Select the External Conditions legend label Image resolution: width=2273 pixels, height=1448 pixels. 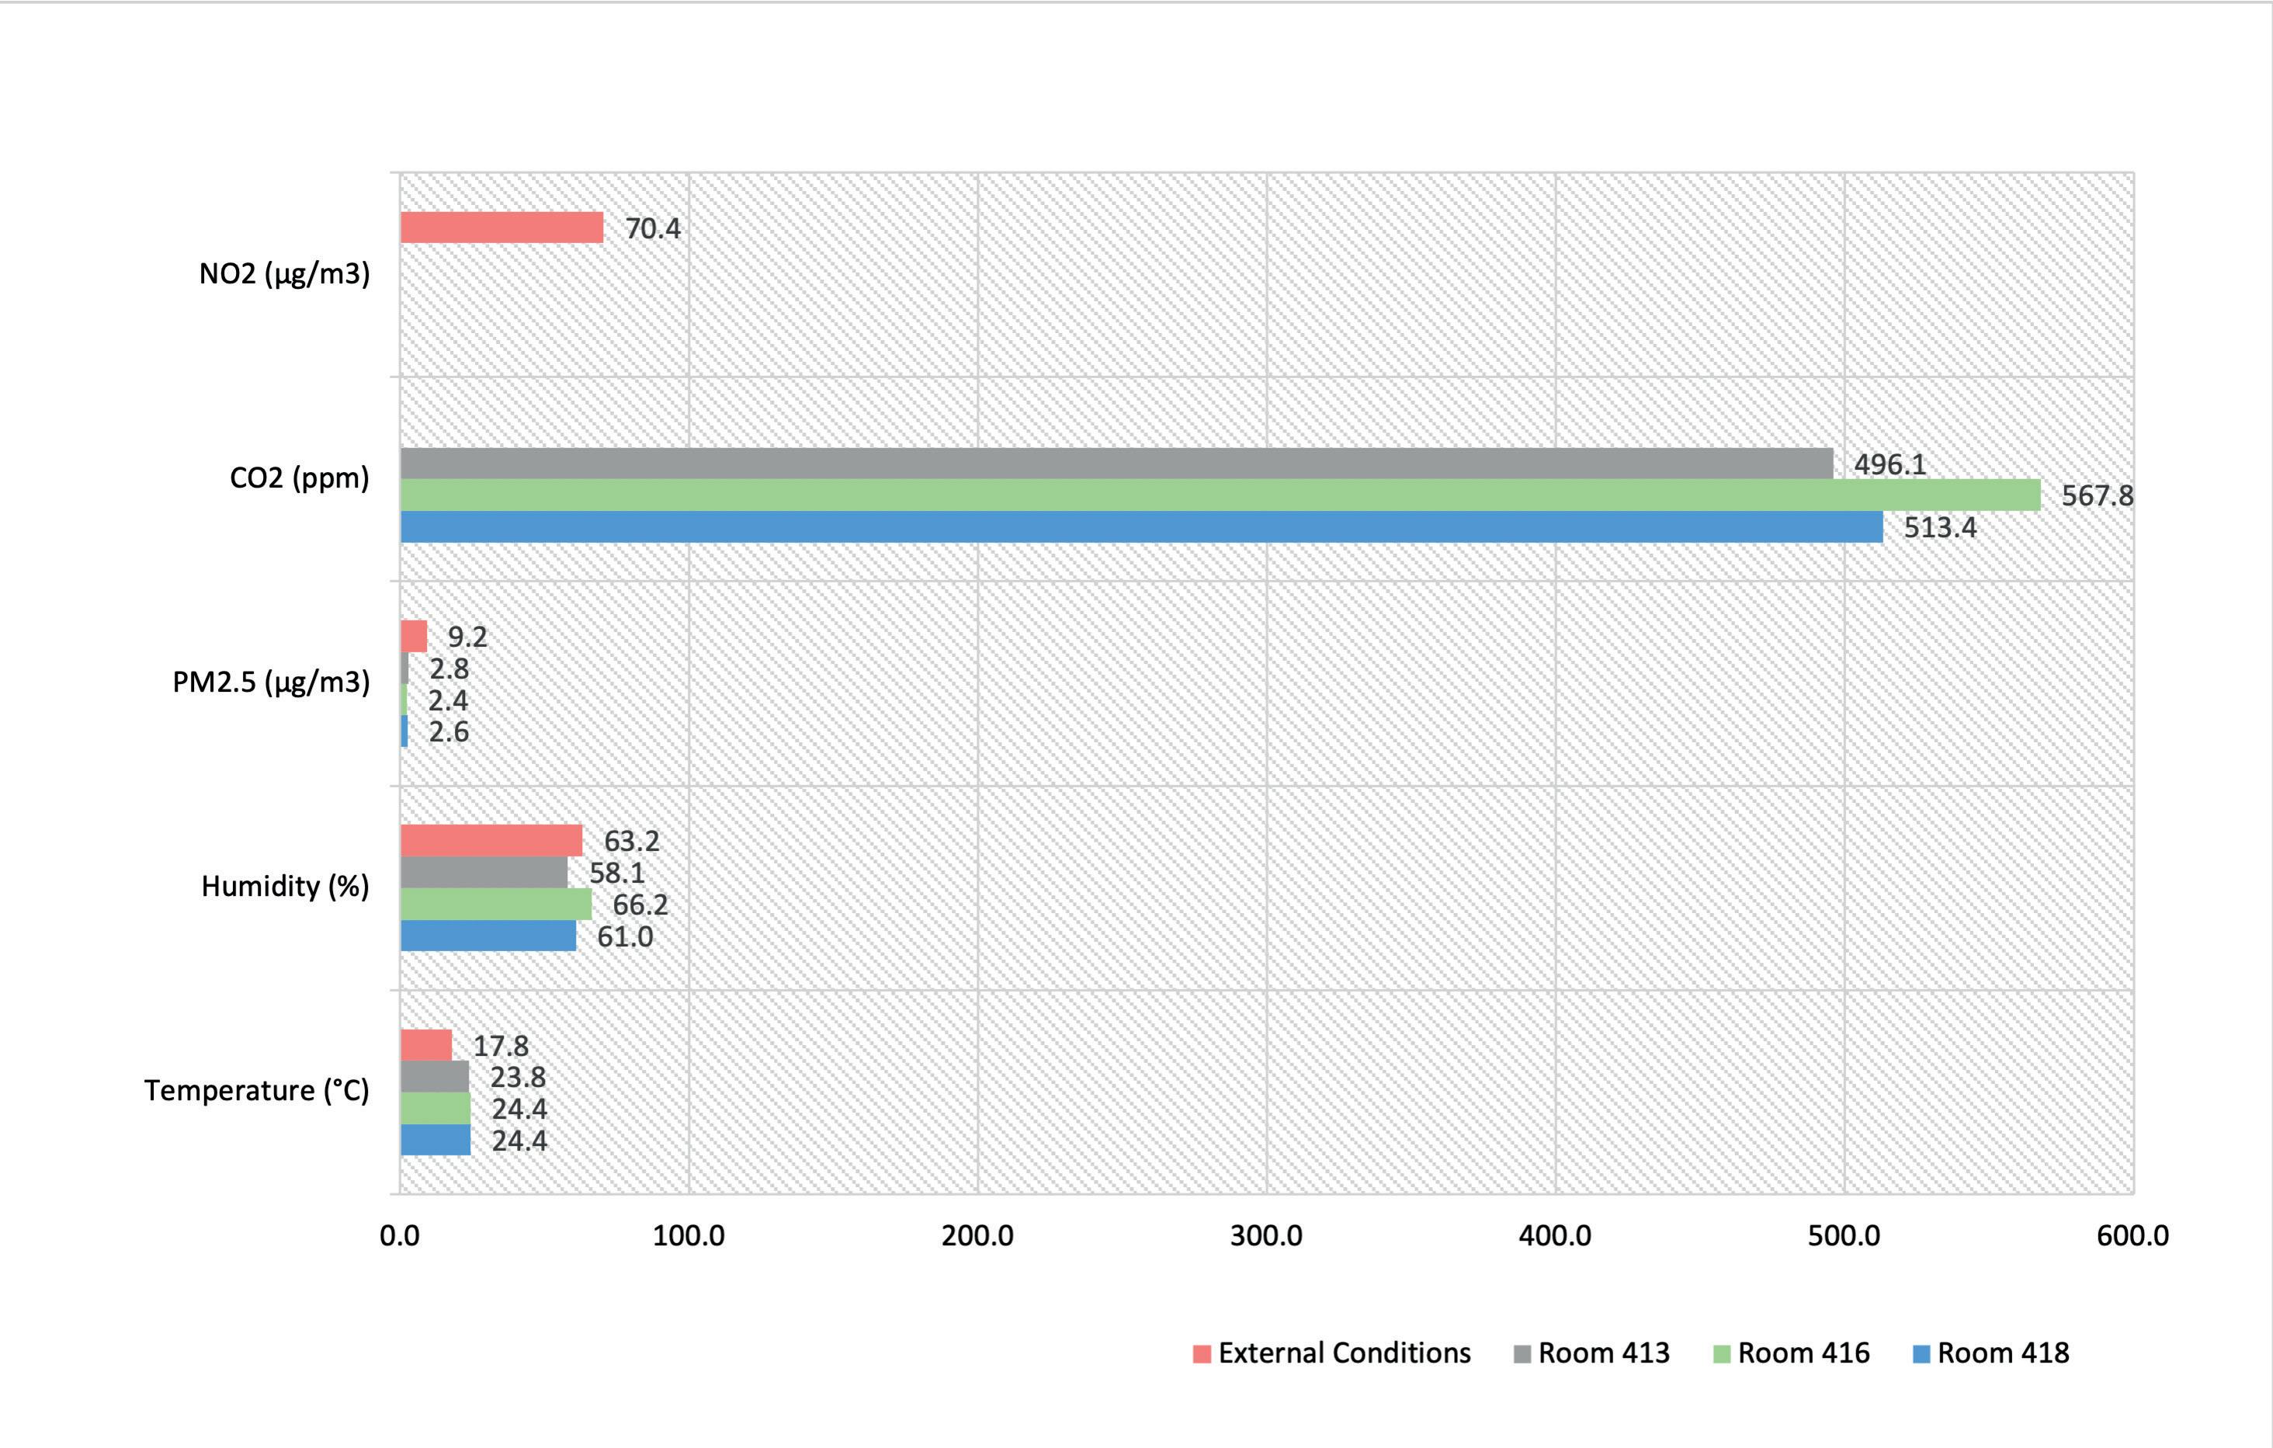coord(1345,1353)
